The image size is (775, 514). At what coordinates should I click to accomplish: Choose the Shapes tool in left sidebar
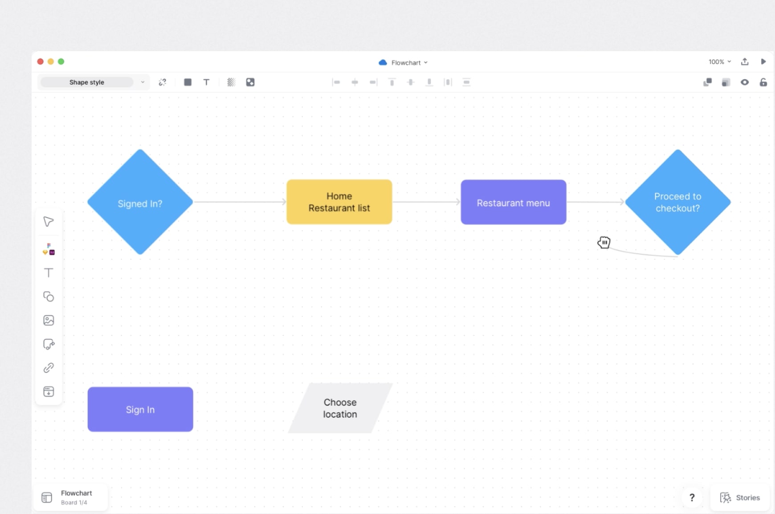pos(49,296)
